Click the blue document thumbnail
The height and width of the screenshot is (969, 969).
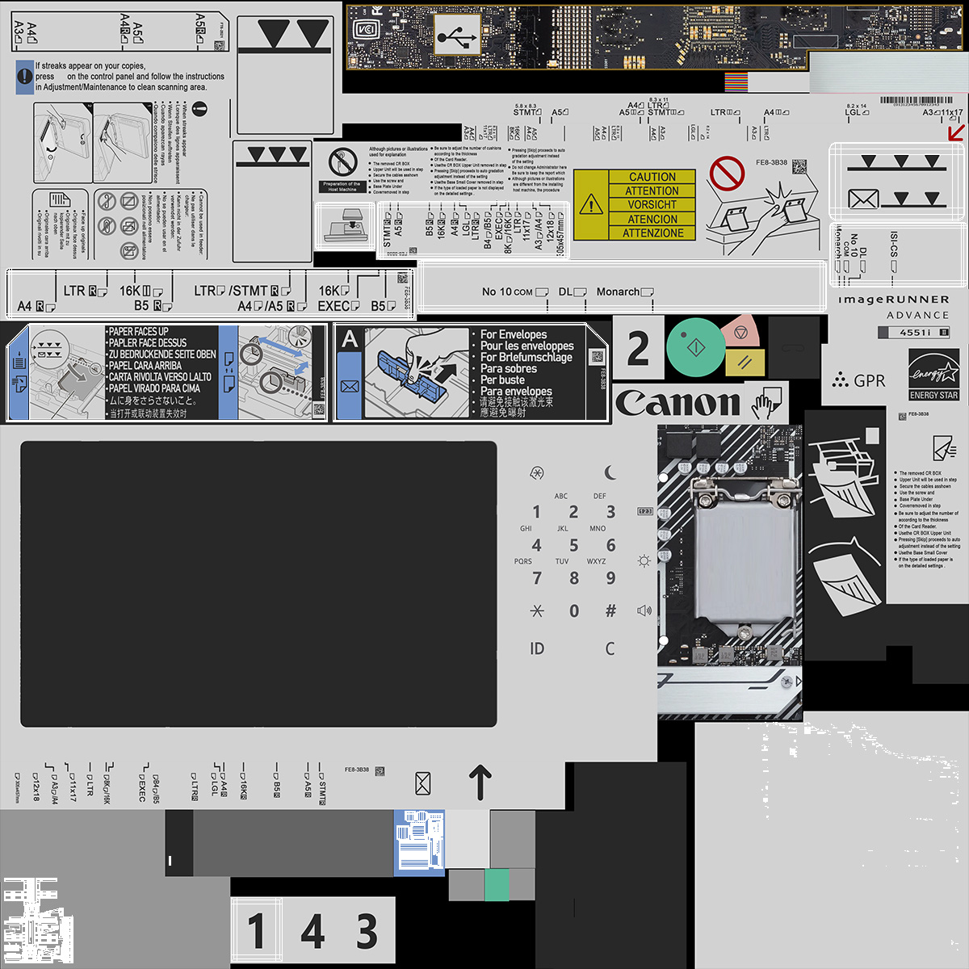point(419,842)
